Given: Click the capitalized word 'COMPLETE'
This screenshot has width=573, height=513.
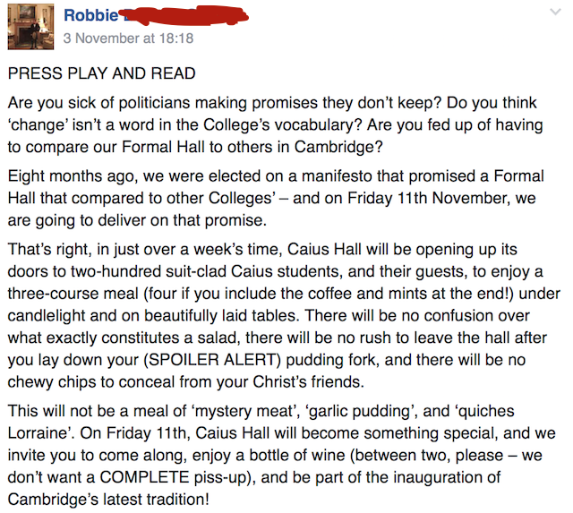Looking at the screenshot, I should coord(144,477).
